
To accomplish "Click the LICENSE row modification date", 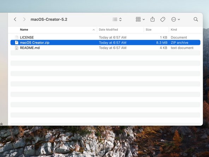I will click(113, 37).
